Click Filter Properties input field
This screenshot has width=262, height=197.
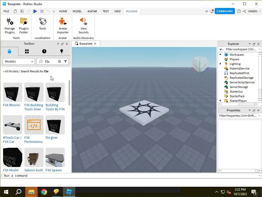(x=238, y=116)
